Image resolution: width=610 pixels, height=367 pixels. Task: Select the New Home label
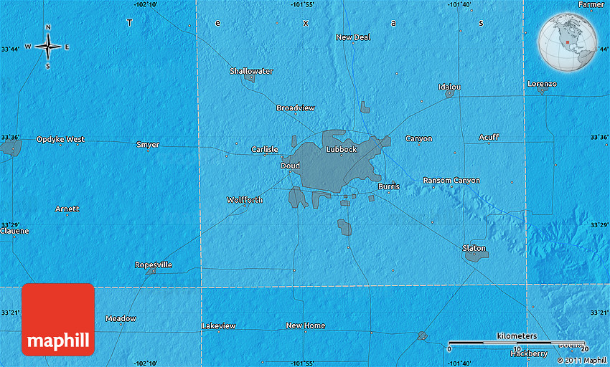(x=306, y=325)
